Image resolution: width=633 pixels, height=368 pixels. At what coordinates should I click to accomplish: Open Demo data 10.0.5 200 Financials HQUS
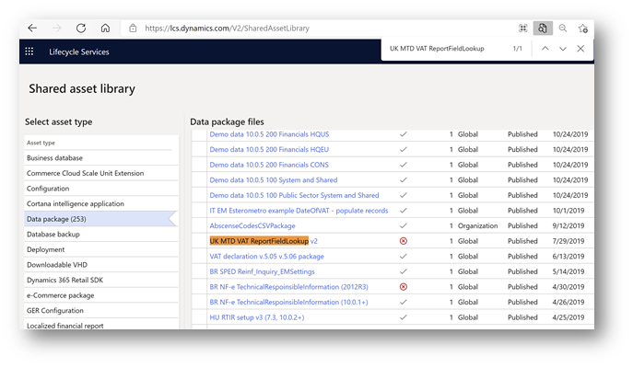point(269,134)
